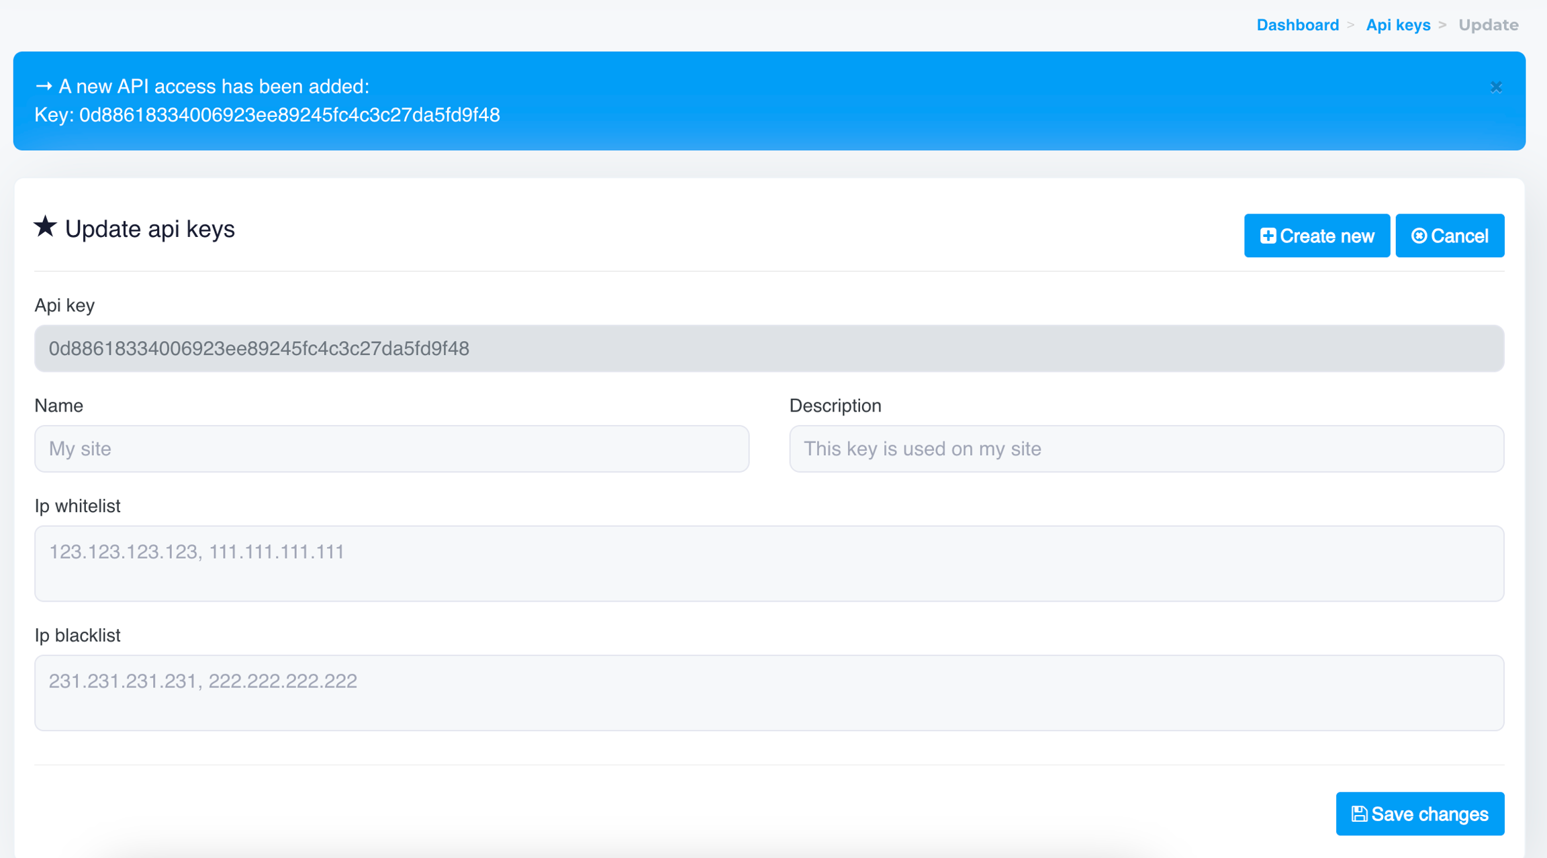Click the star icon beside Update api keys
Image resolution: width=1547 pixels, height=858 pixels.
coord(46,227)
